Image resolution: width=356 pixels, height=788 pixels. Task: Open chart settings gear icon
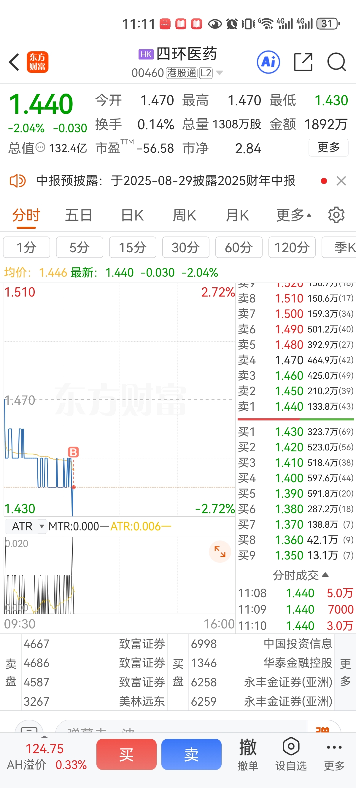(336, 215)
